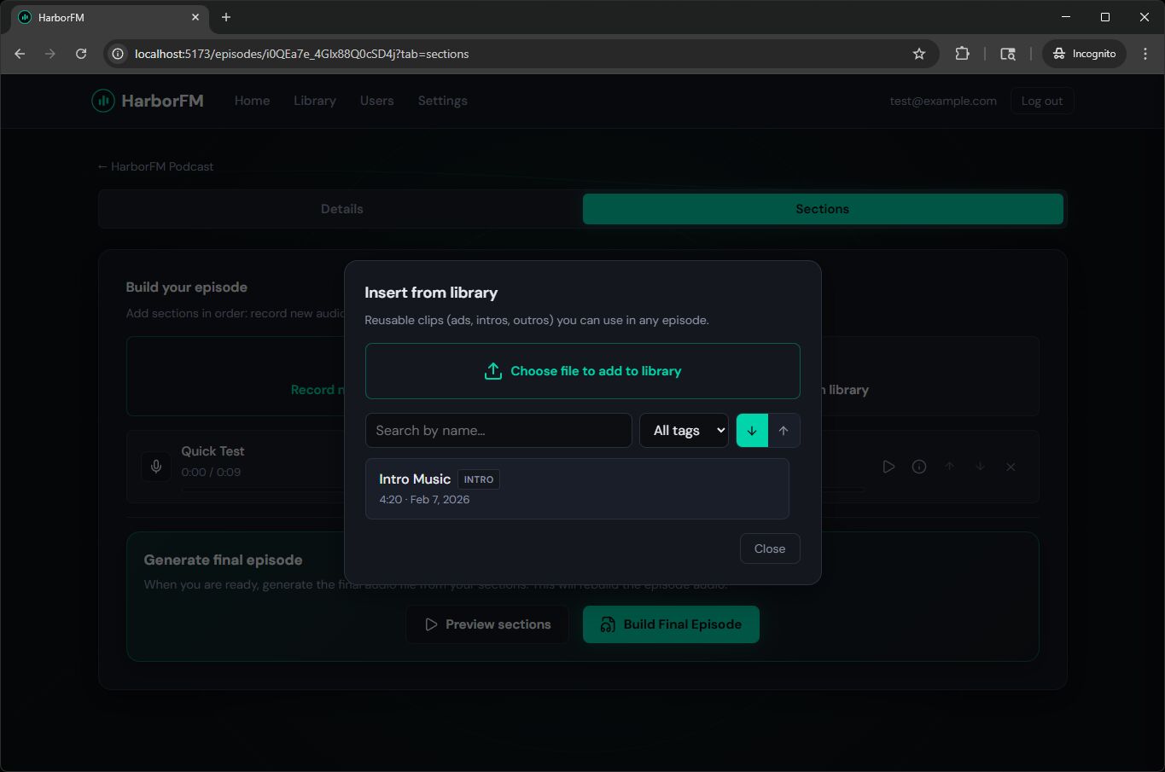This screenshot has height=772, width=1165.
Task: Switch to the Details tab
Action: (341, 209)
